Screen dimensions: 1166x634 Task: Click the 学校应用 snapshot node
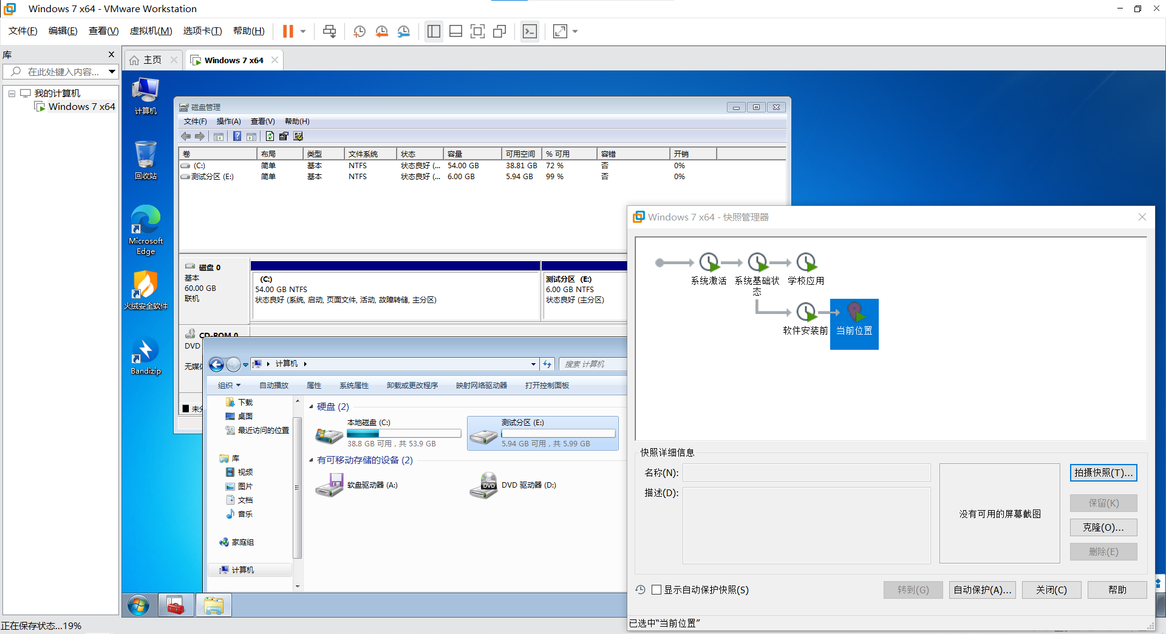(806, 269)
